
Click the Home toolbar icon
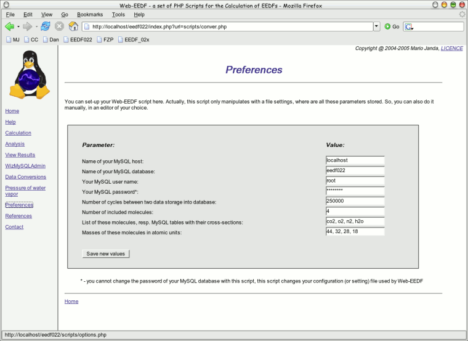click(73, 27)
